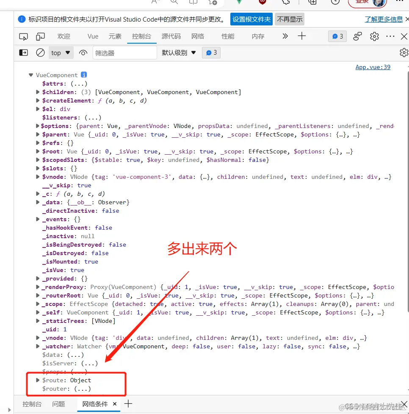This screenshot has height=414, width=409.
Task: Add a new DevTools tool tab
Action: tap(301, 36)
